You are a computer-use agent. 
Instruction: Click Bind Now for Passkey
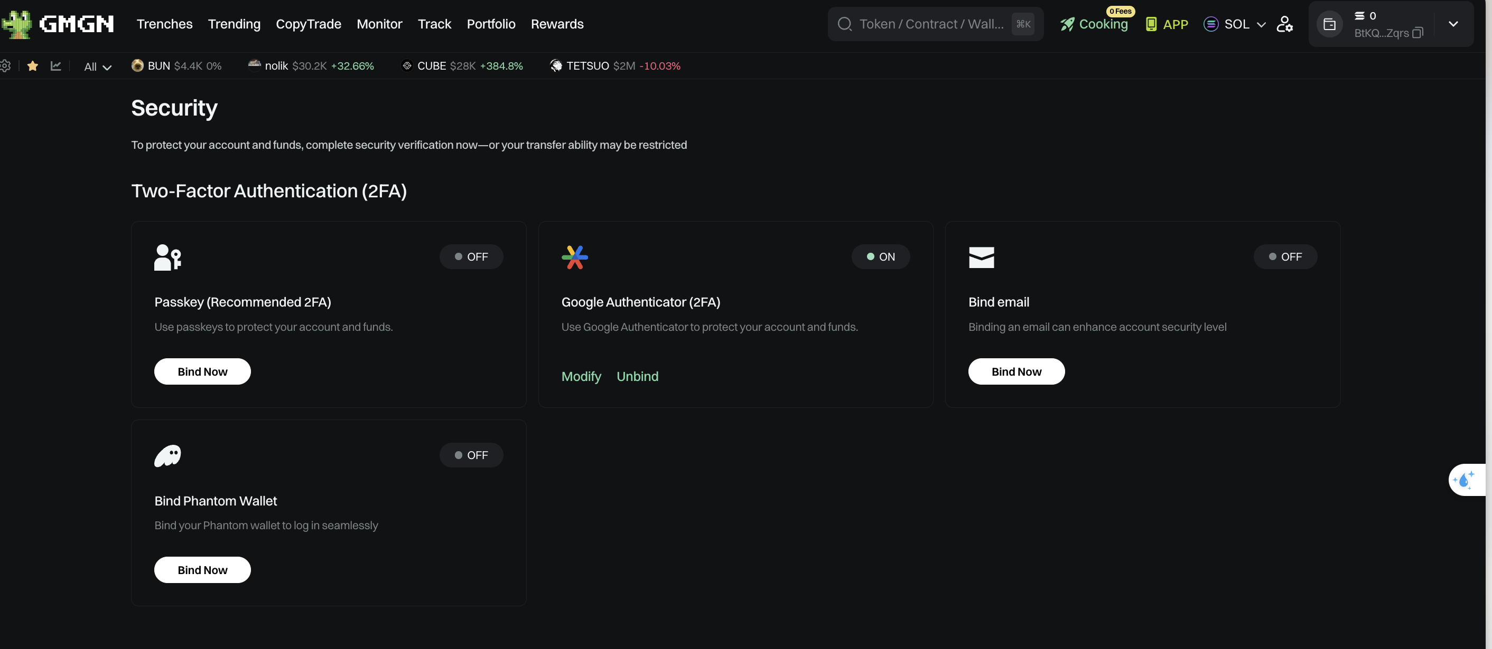tap(202, 371)
